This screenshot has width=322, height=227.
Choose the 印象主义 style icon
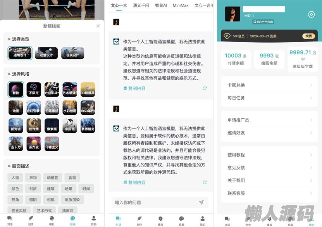pos(52,144)
